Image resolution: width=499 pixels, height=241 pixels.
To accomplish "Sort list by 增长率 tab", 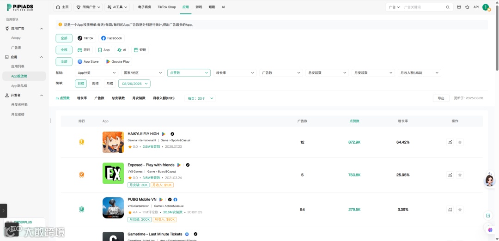I will tap(82, 98).
